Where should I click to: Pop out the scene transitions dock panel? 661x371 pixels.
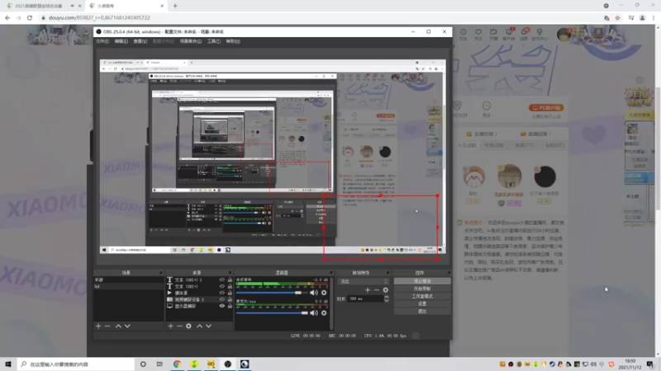(388, 273)
